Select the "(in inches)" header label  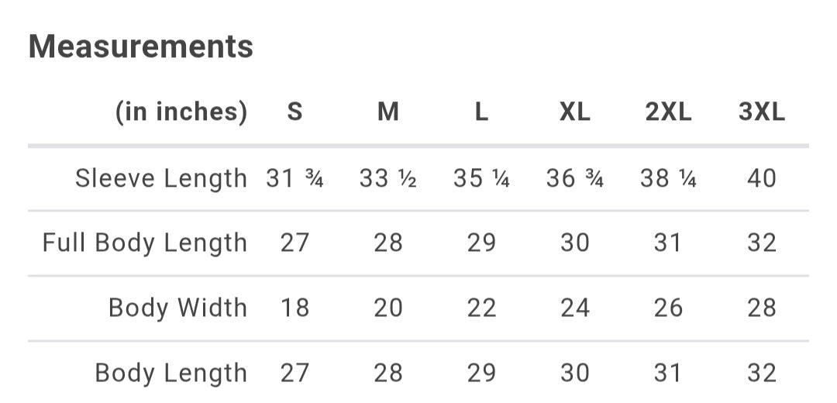pos(181,112)
